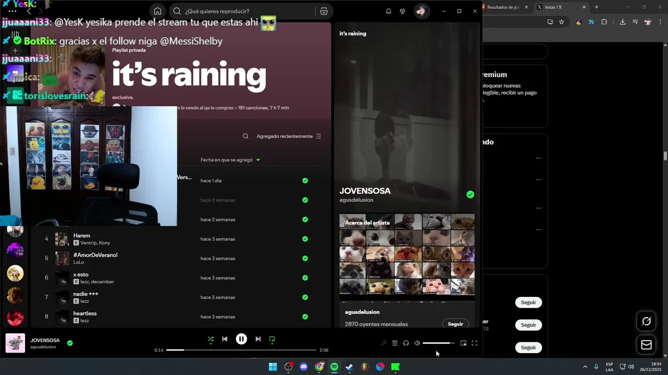Open Spotify notifications bell
668x375 pixels.
388,11
